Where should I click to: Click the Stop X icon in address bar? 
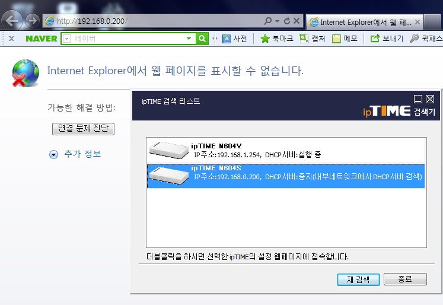click(297, 21)
